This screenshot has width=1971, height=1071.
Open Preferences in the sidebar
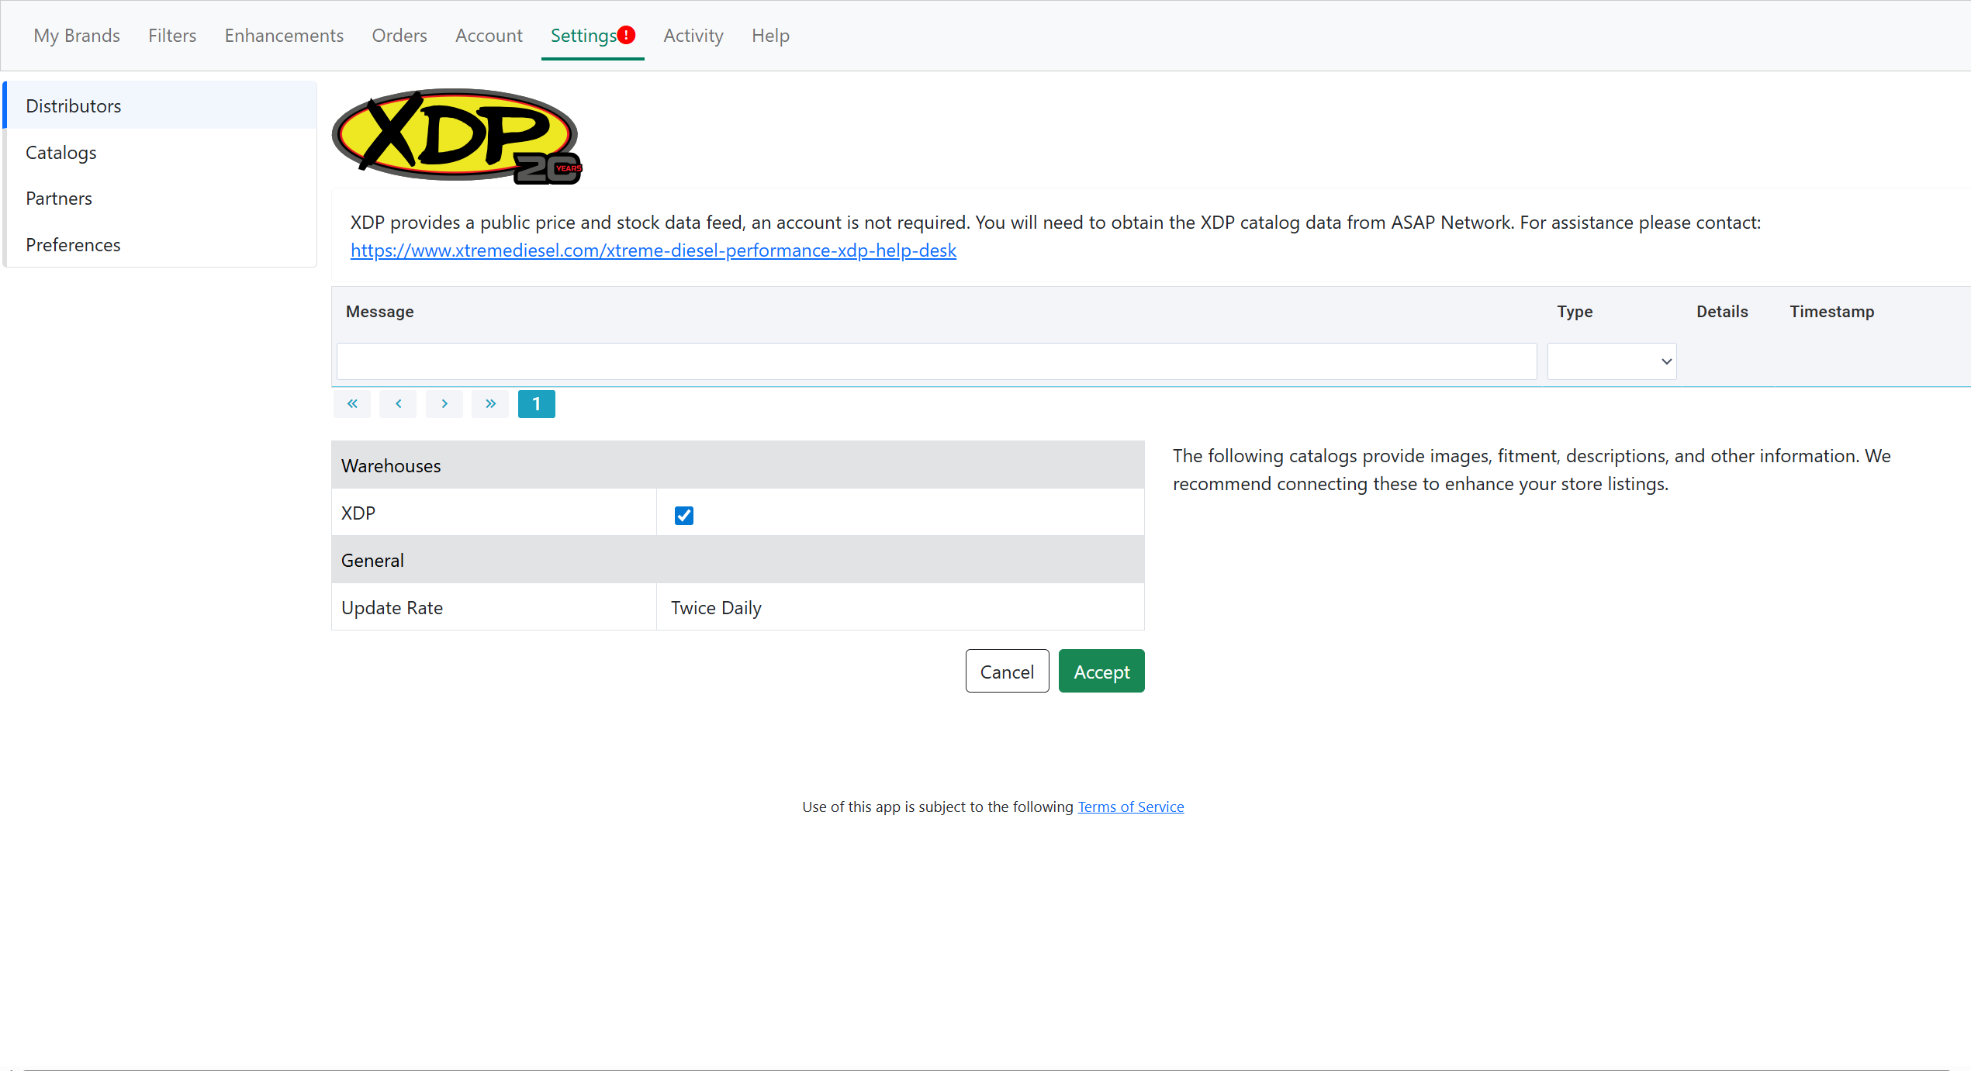(73, 245)
